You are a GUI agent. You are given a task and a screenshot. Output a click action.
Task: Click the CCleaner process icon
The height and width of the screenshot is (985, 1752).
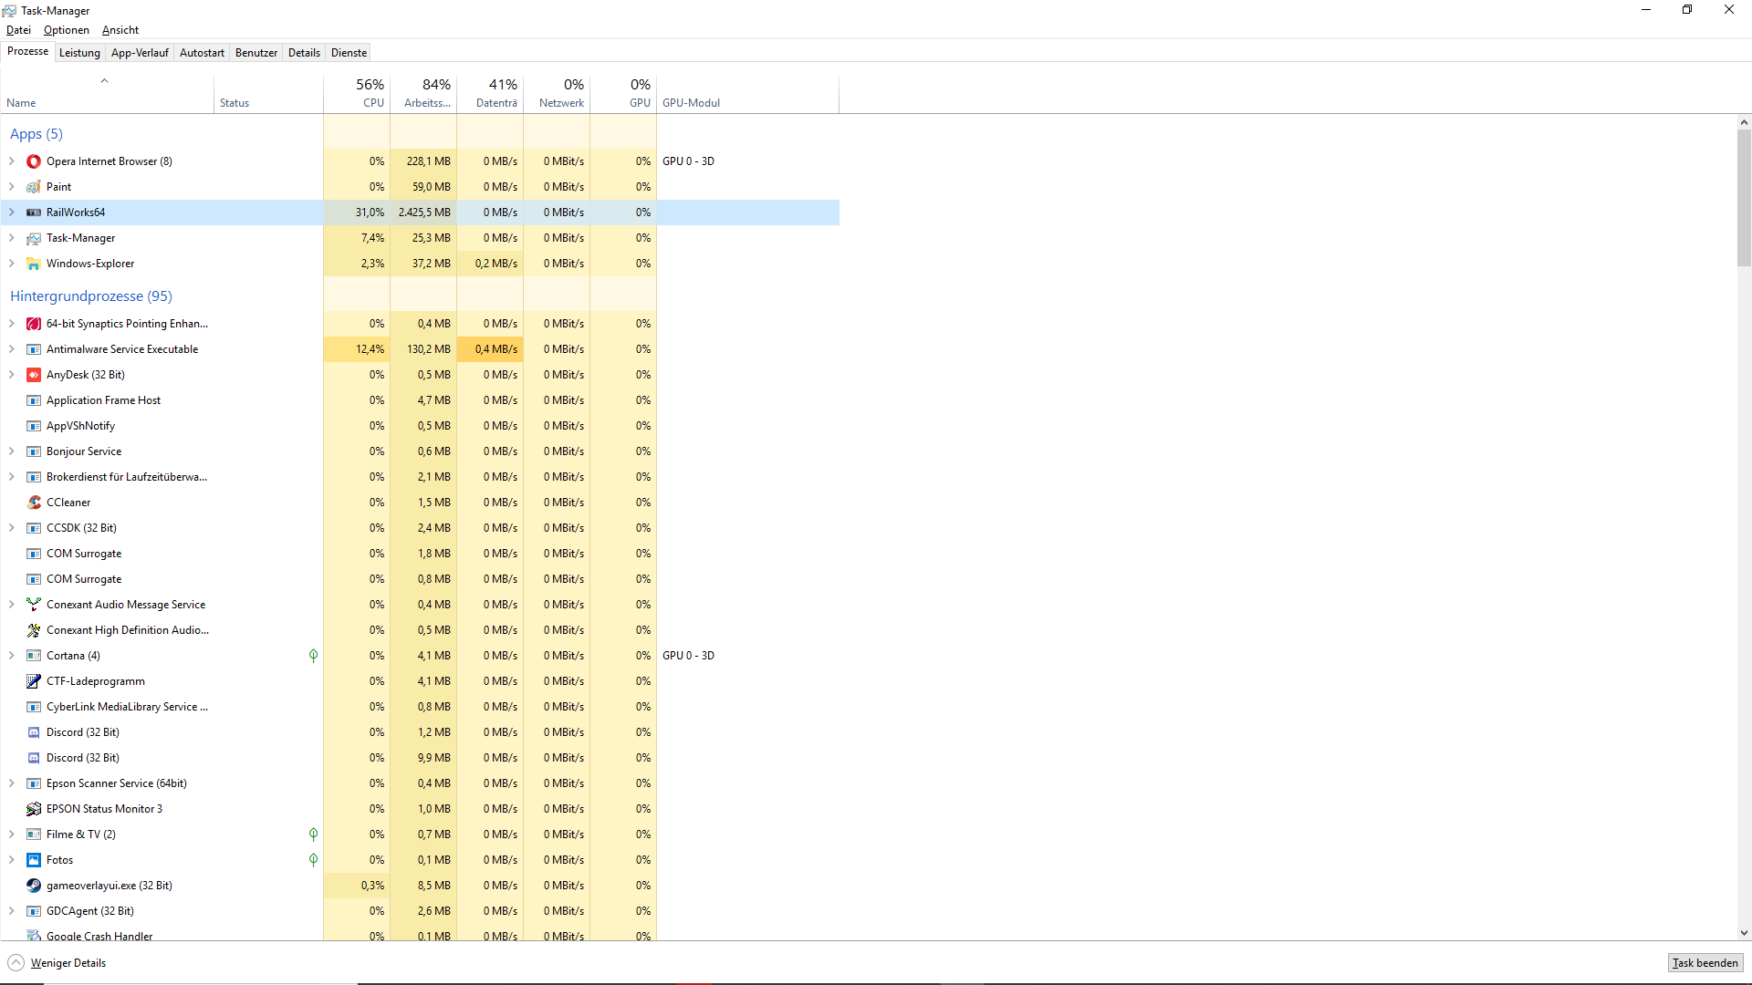[34, 503]
